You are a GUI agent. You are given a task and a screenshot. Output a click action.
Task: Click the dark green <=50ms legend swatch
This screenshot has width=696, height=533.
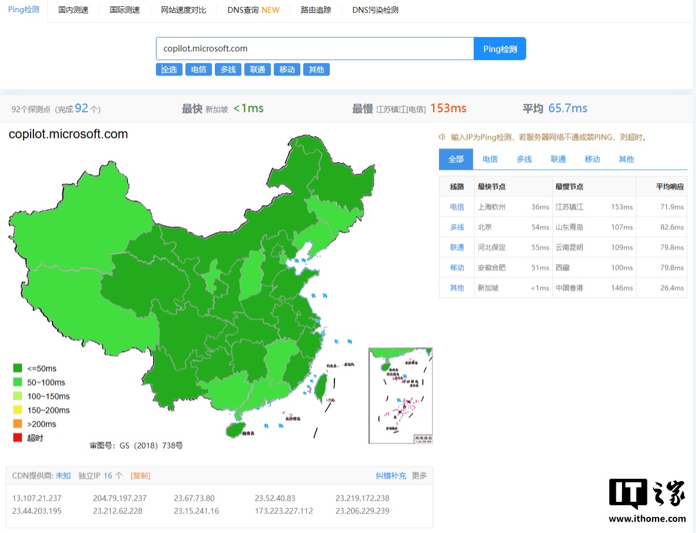pos(17,368)
